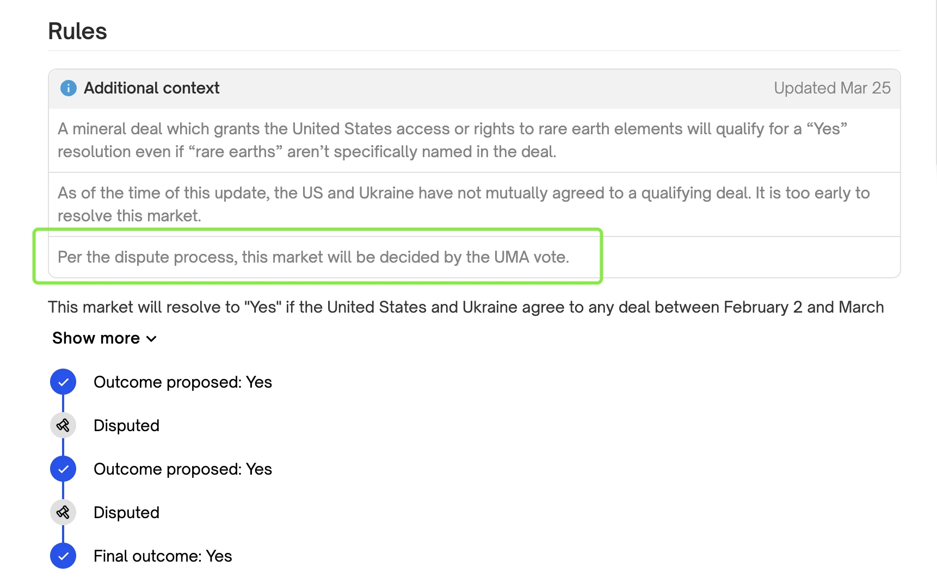Click the gavel icon of the first Disputed step

tap(63, 426)
